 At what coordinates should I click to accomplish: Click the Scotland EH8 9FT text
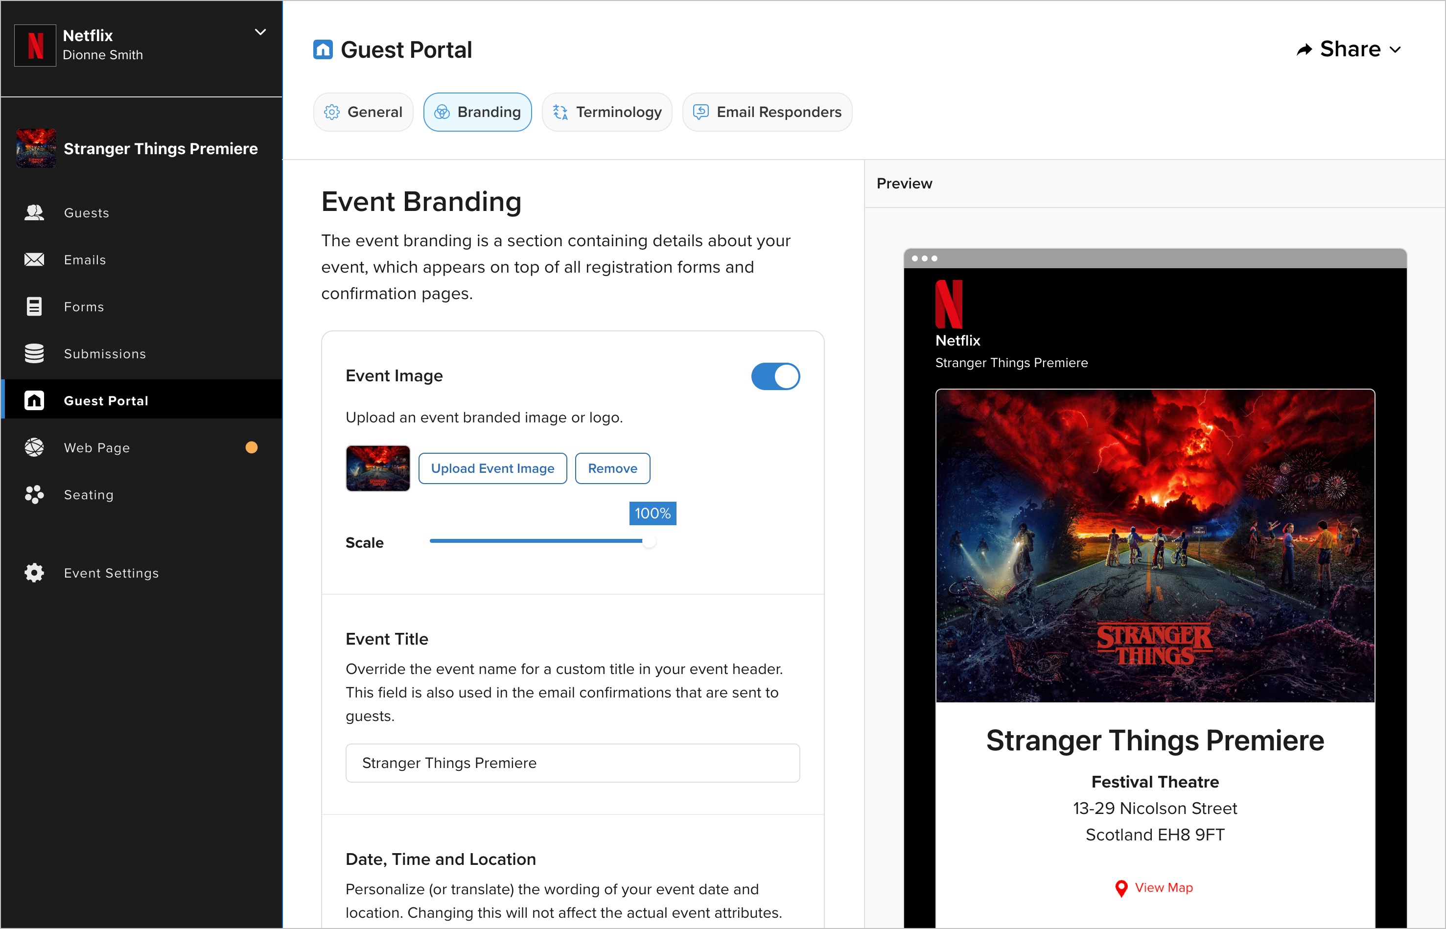1155,835
